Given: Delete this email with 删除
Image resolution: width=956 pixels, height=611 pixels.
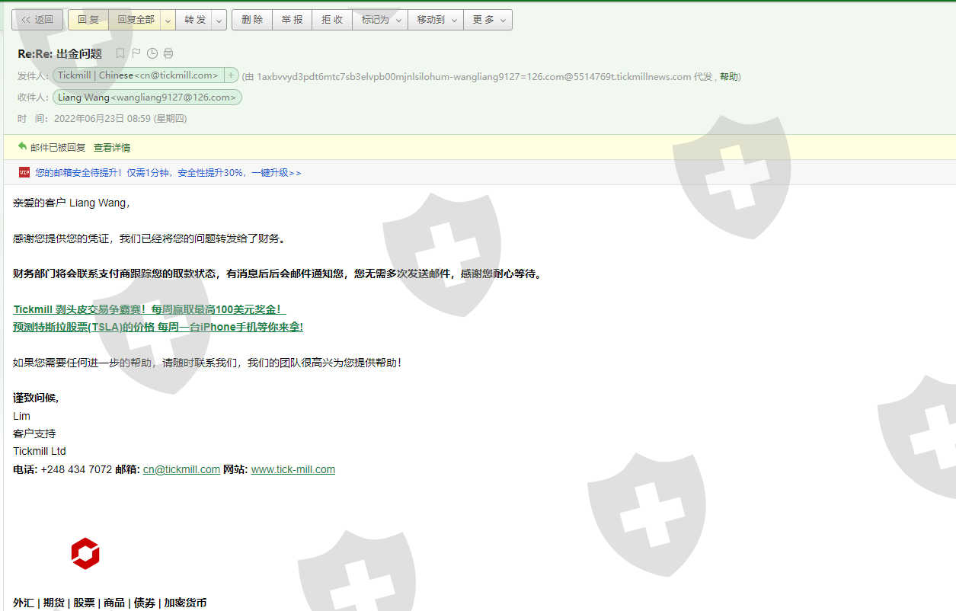Looking at the screenshot, I should coord(252,20).
